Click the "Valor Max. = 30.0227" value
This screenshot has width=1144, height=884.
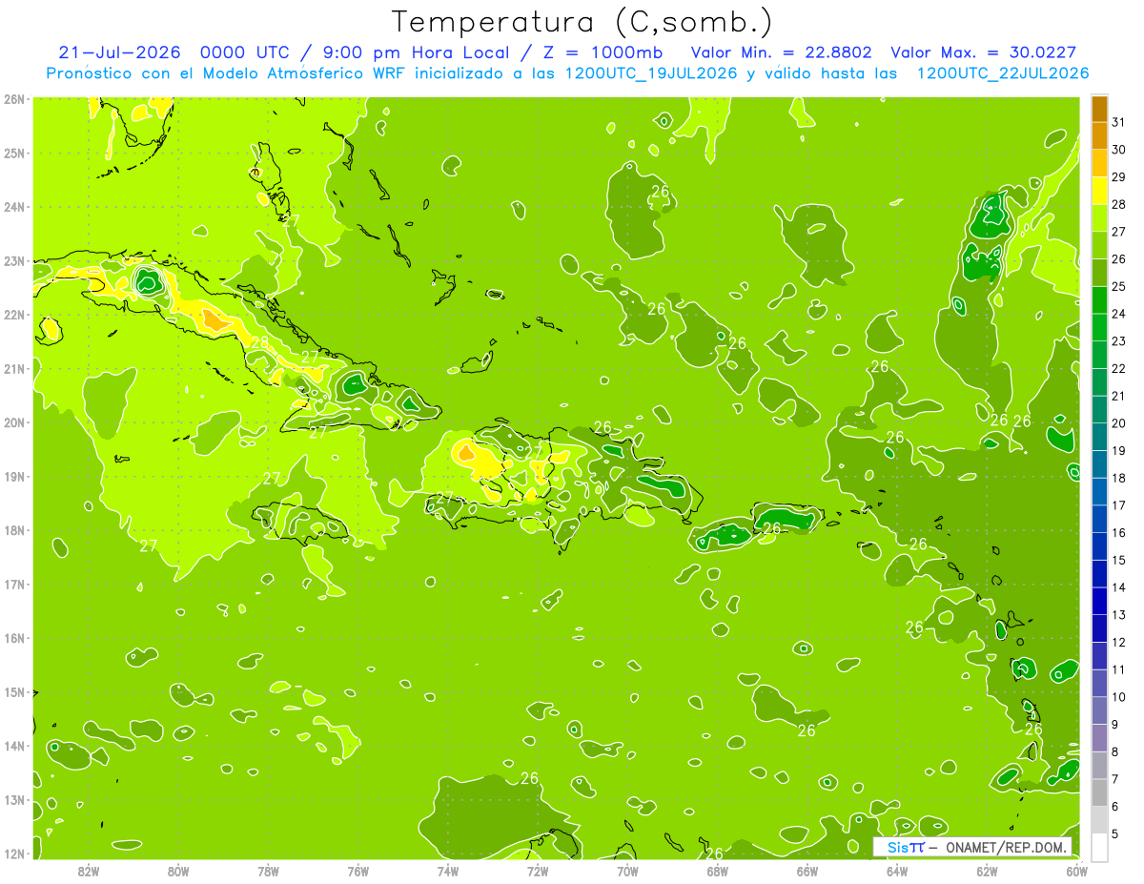tap(984, 52)
